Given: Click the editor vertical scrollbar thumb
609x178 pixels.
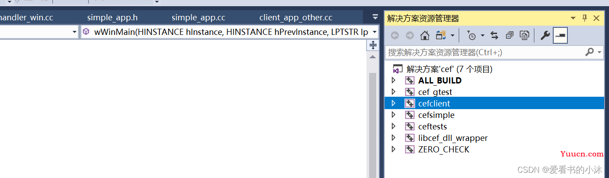Looking at the screenshot, I should click(373, 125).
